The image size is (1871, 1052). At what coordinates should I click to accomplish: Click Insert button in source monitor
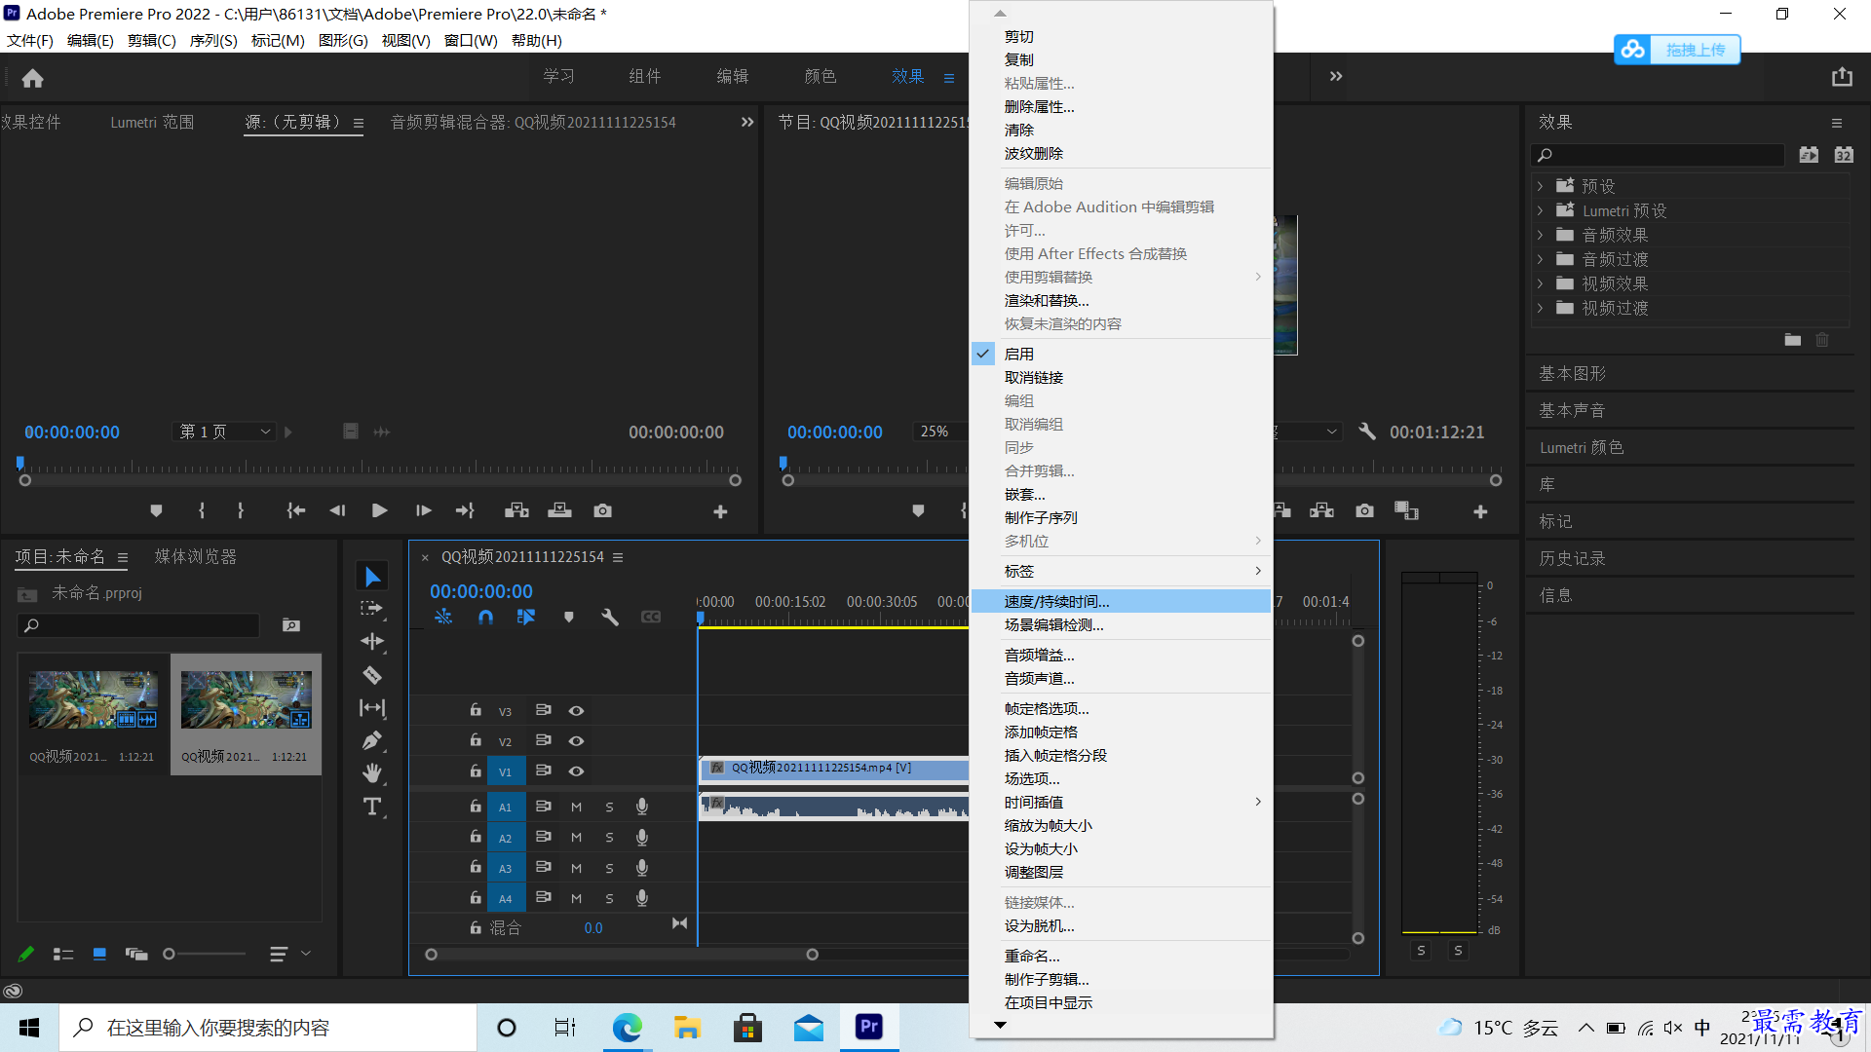coord(516,510)
